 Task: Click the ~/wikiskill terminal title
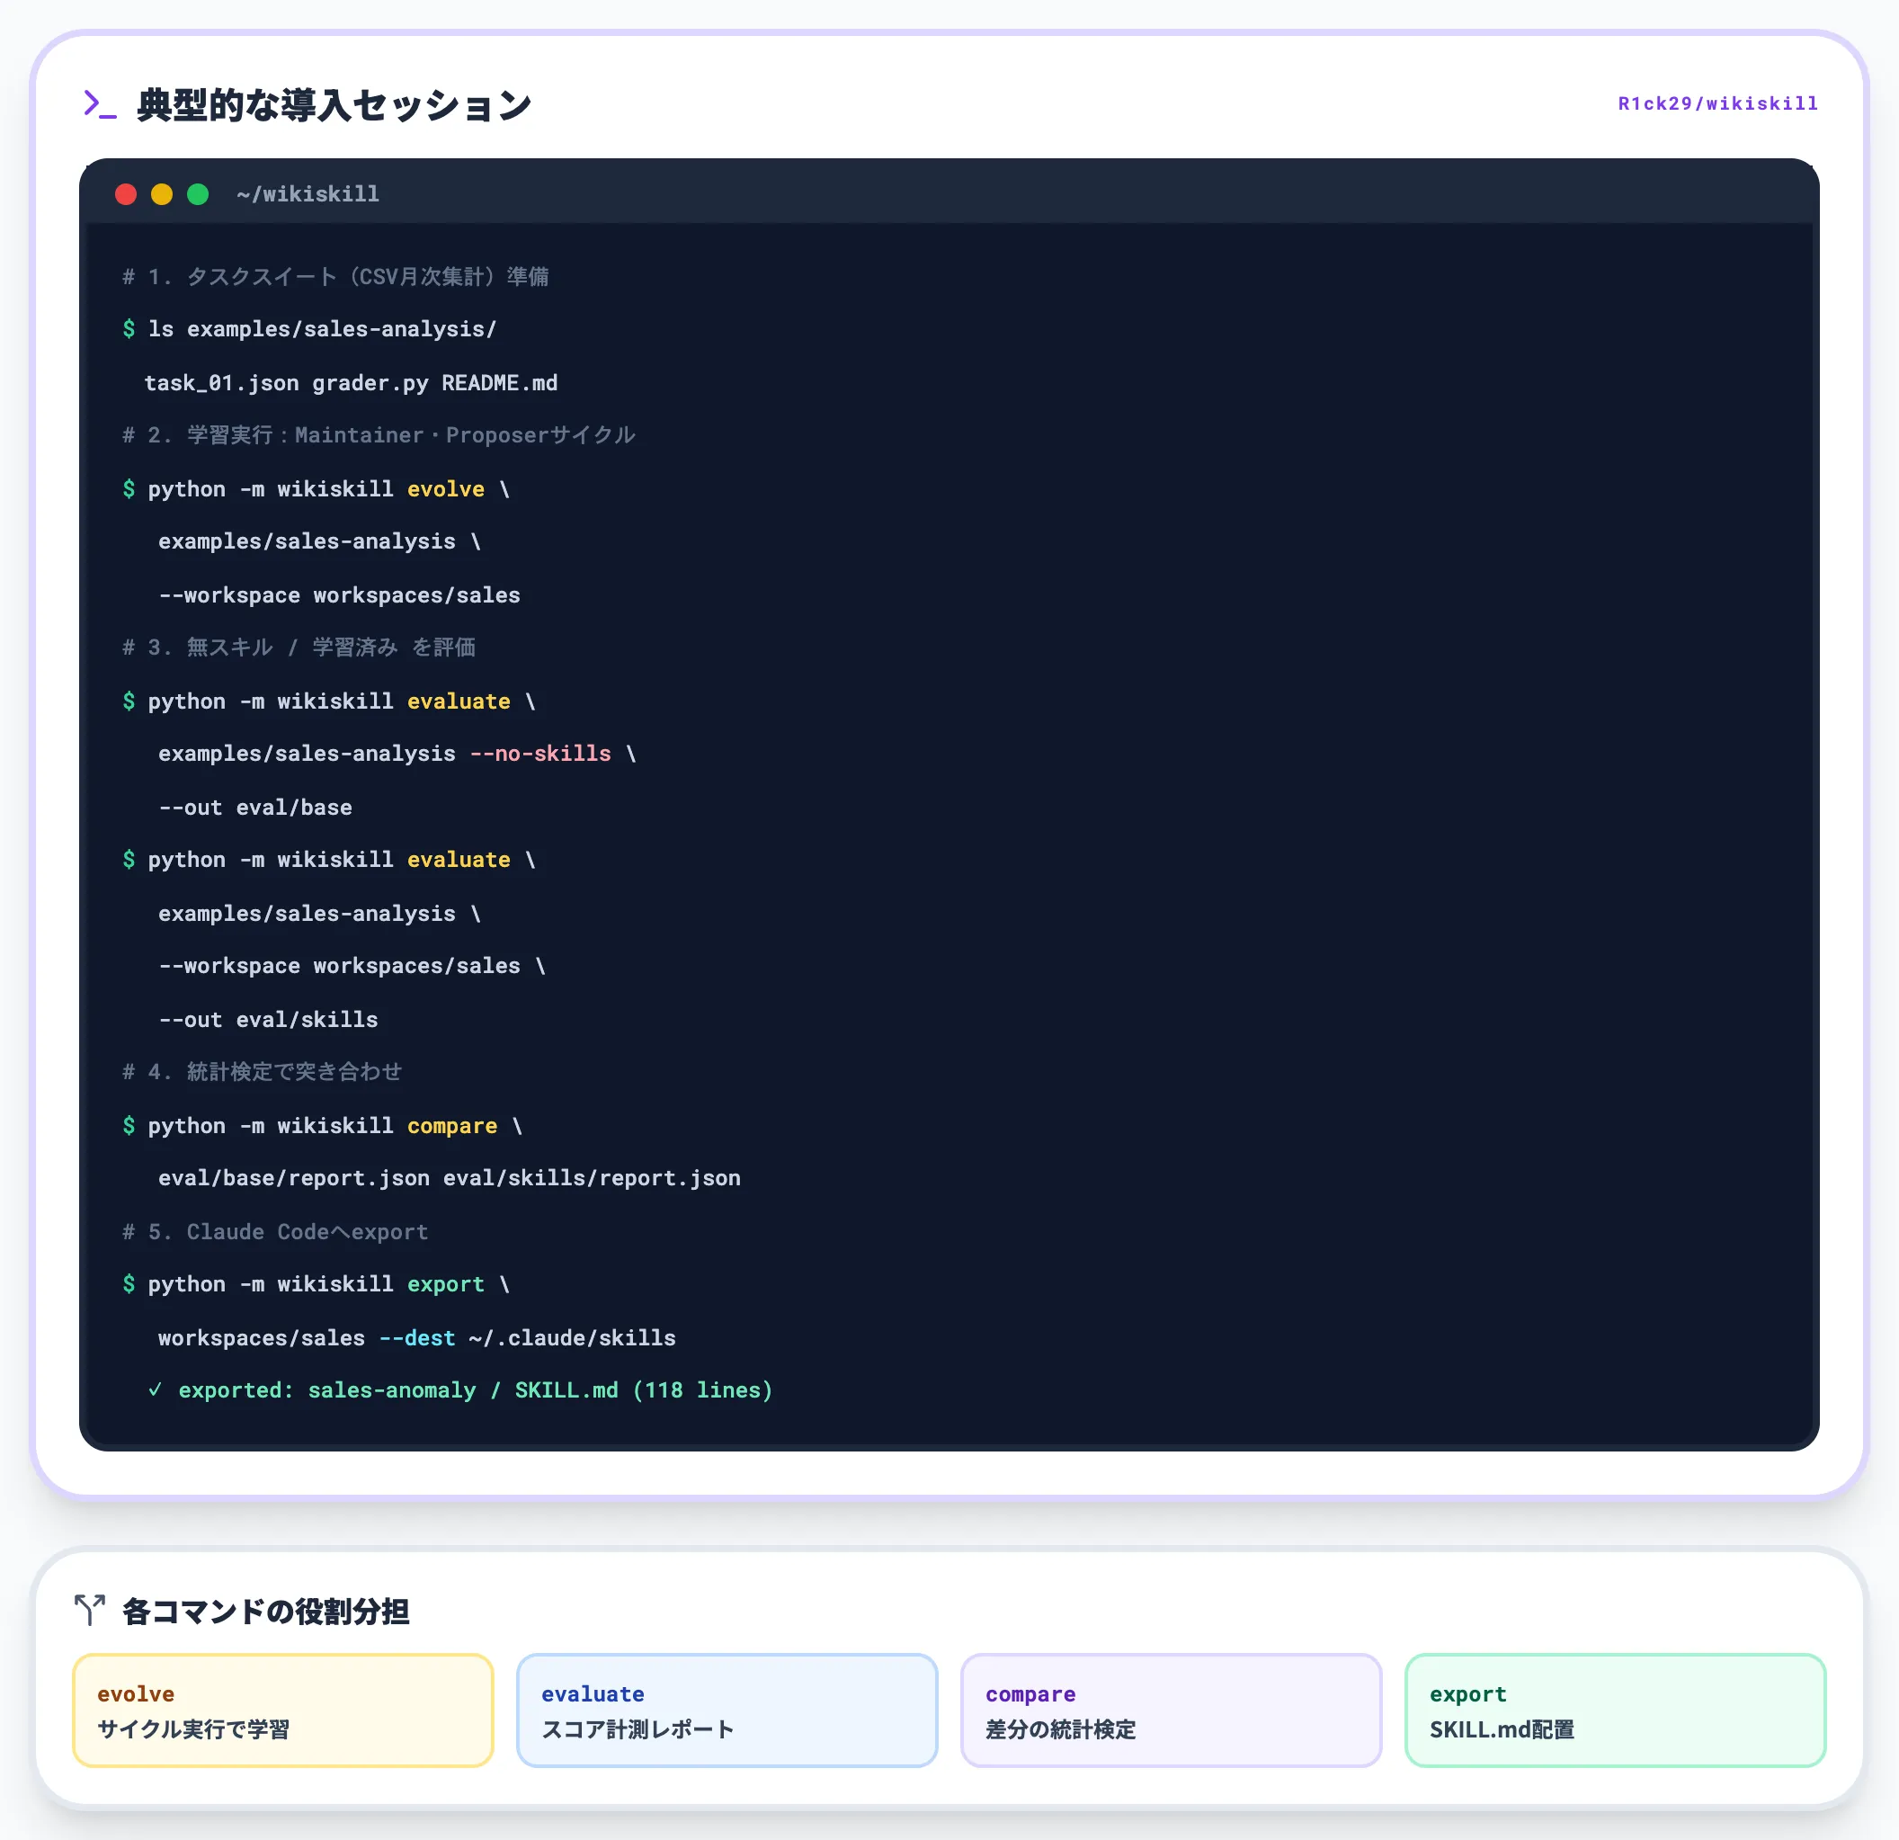tap(308, 193)
